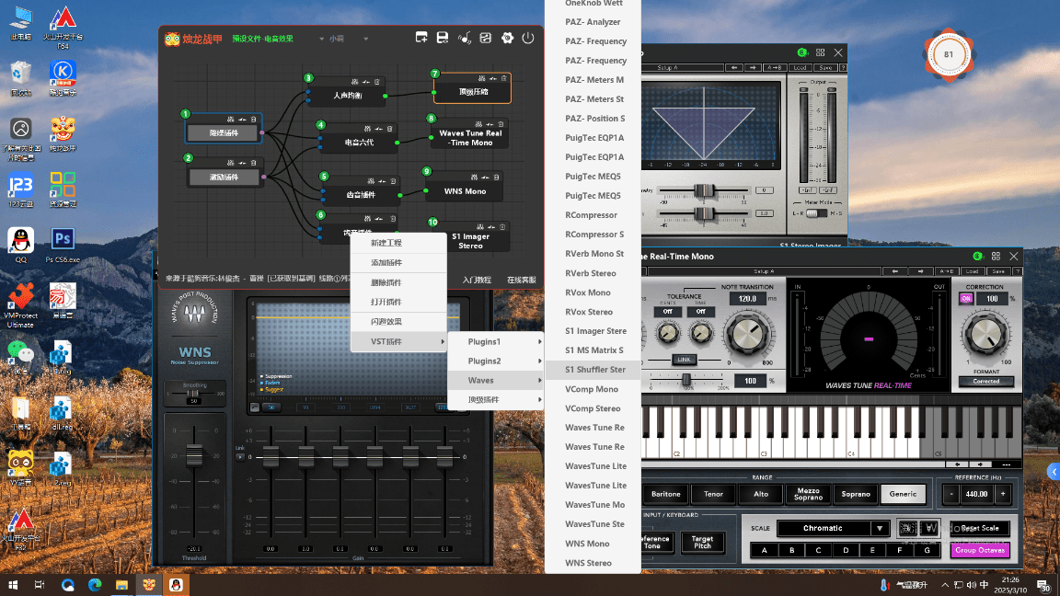Click the save preset disk icon
This screenshot has width=1060, height=596.
[x=442, y=38]
